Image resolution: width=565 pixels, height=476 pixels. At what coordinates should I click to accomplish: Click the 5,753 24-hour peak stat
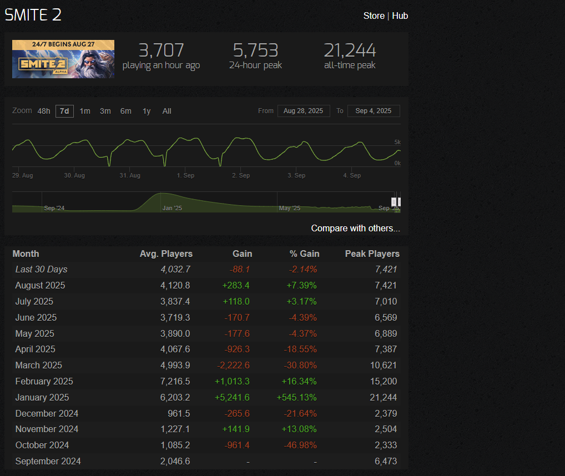255,56
